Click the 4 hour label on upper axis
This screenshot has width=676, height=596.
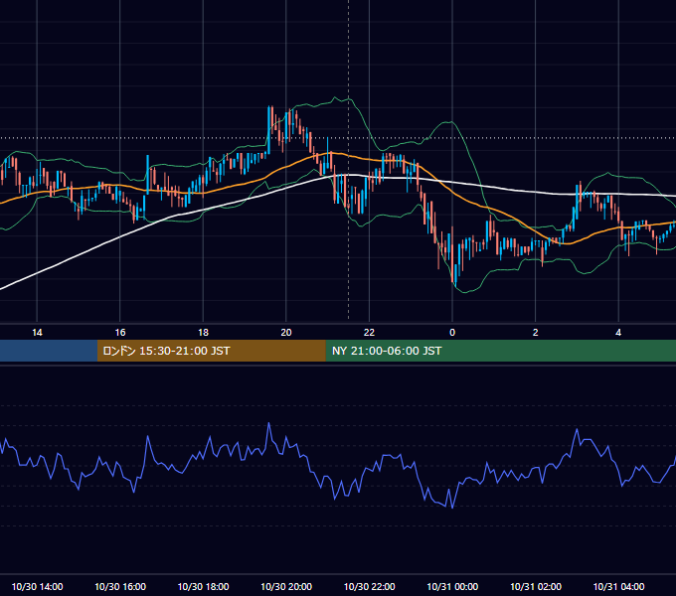click(618, 333)
